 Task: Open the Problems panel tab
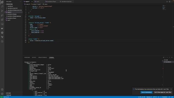pos(27,57)
